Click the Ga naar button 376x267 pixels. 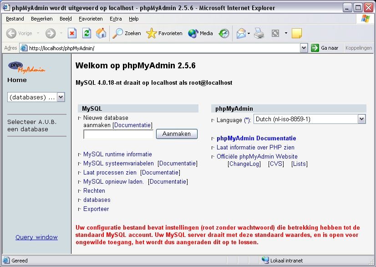325,48
